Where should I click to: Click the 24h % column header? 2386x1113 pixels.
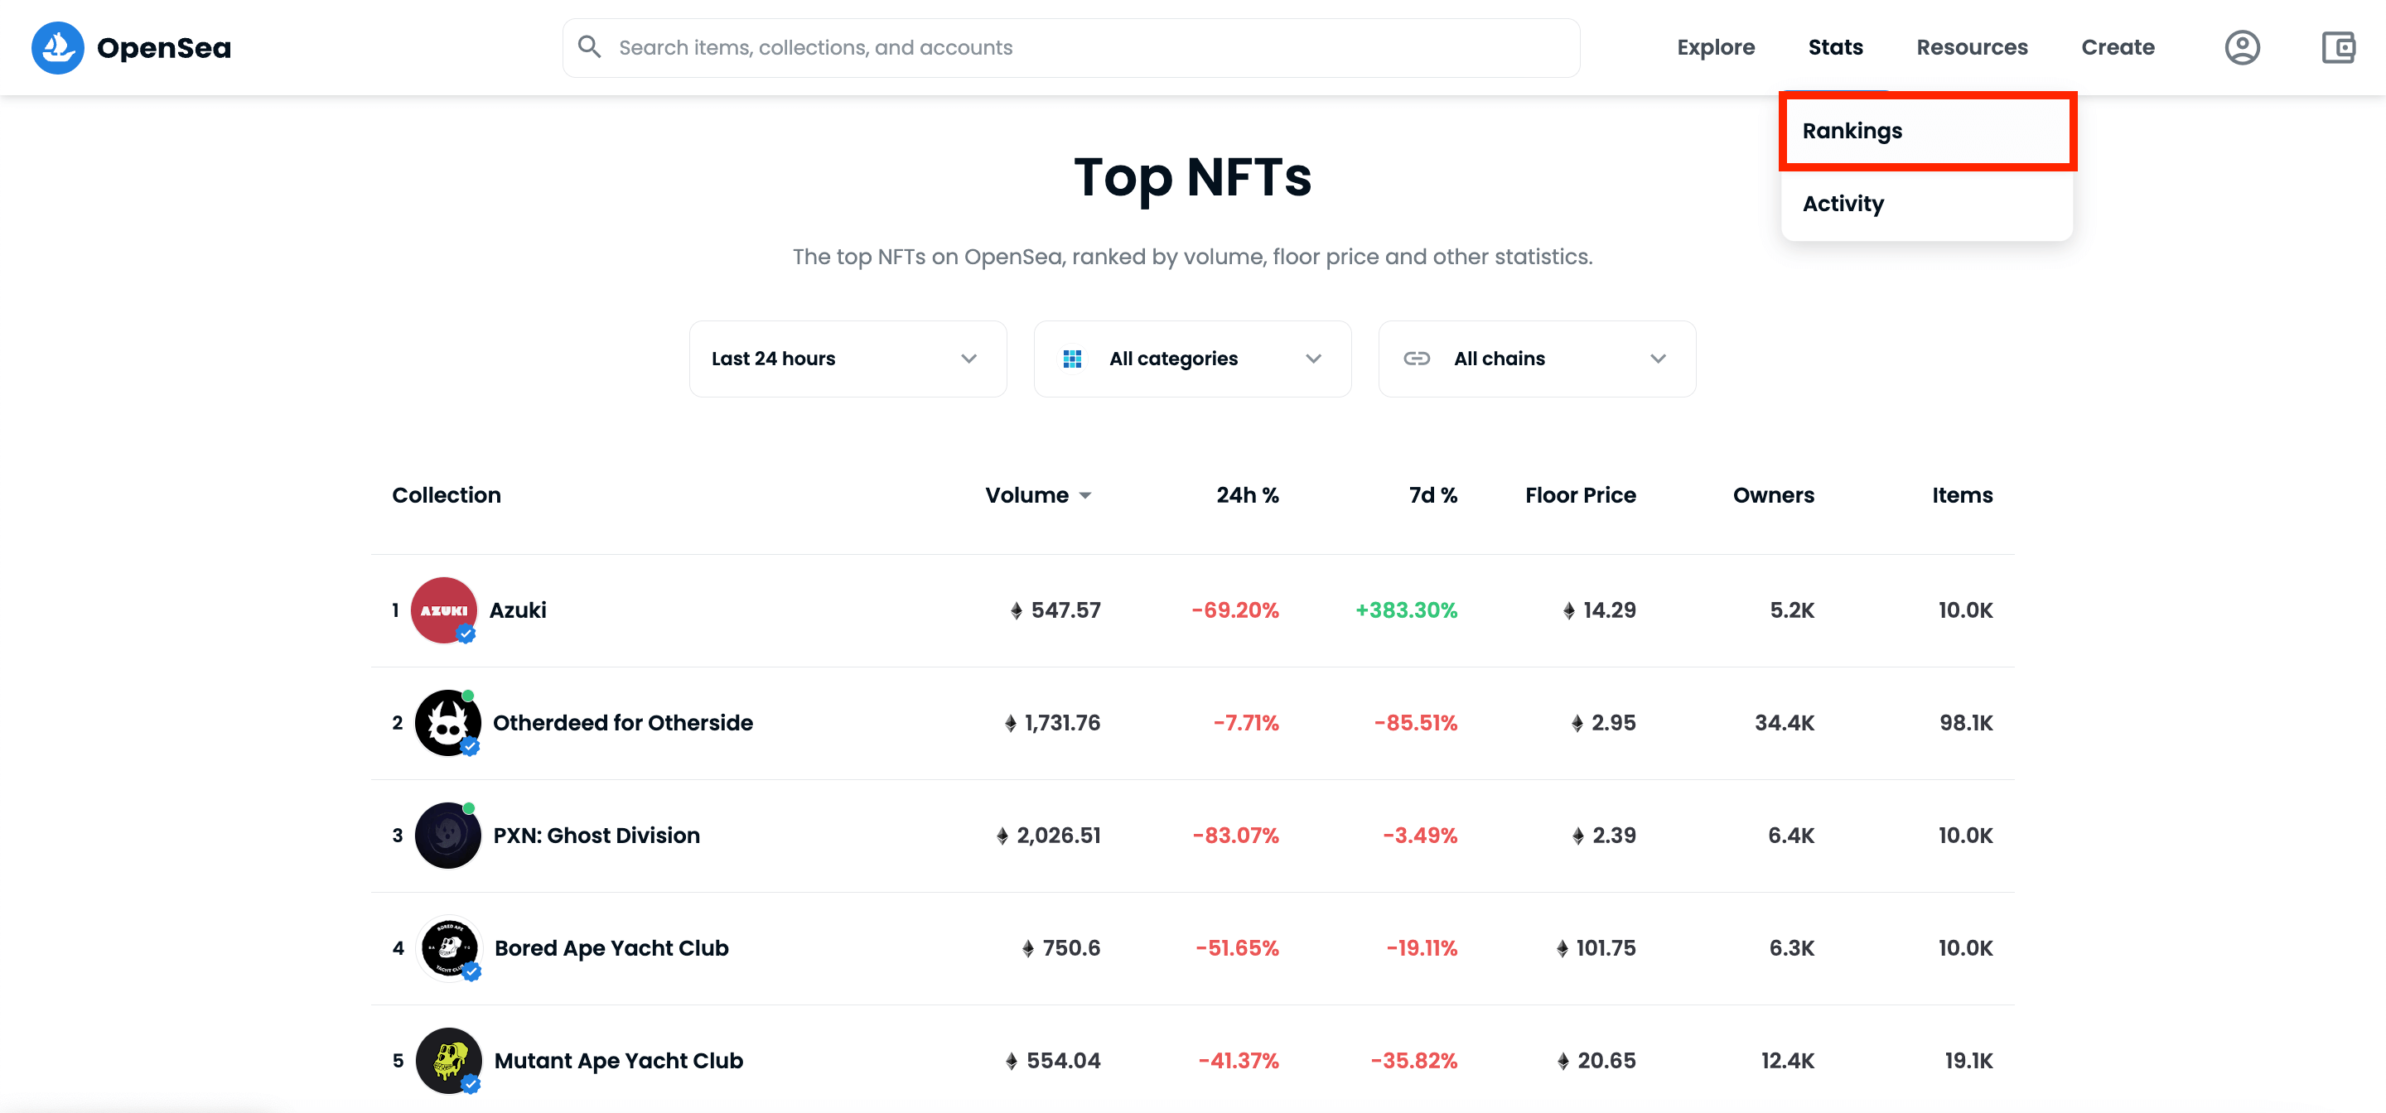[x=1248, y=495]
